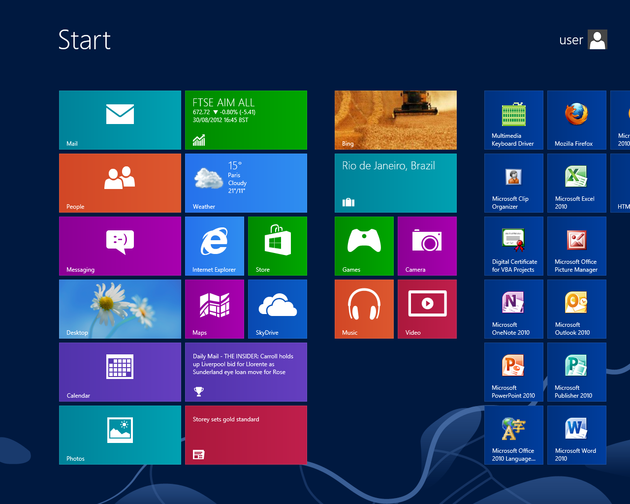The width and height of the screenshot is (630, 504).
Task: Launch Microsoft Publisher 2010
Action: tap(577, 372)
